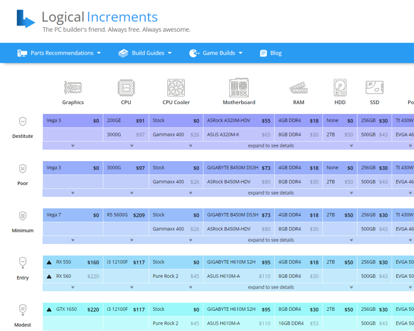Click the Entry tier badge icon

click(23, 263)
